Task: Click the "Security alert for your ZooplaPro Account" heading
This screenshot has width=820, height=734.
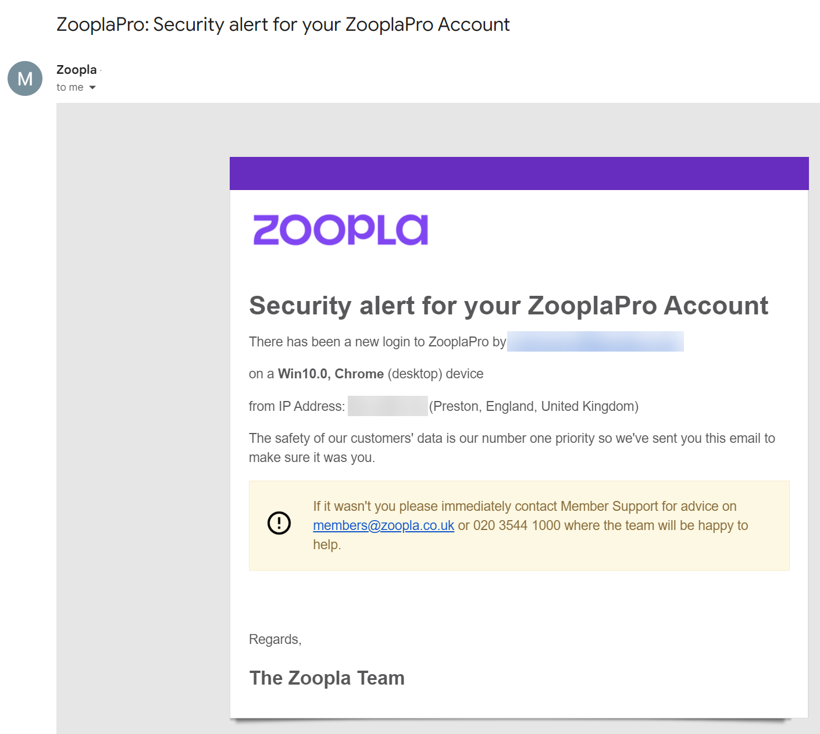Action: tap(508, 306)
